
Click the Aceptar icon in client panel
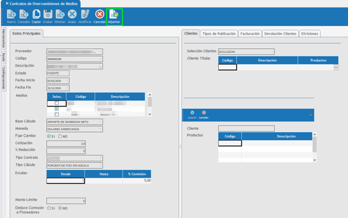(192, 115)
